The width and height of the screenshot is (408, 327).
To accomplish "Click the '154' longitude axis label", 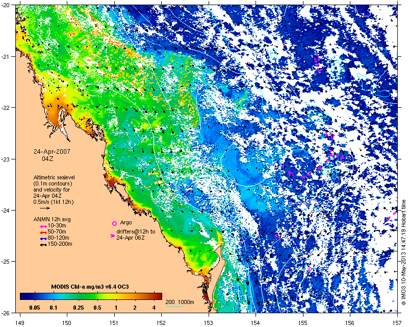I will tap(256, 322).
